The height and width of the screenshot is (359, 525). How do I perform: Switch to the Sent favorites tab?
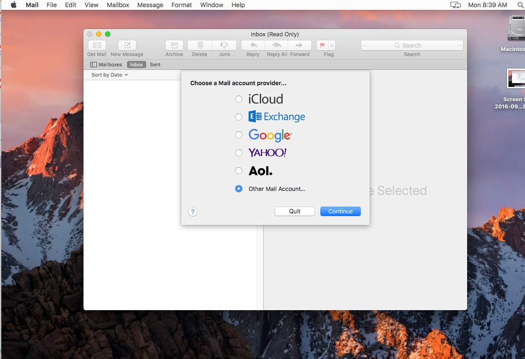pyautogui.click(x=155, y=65)
